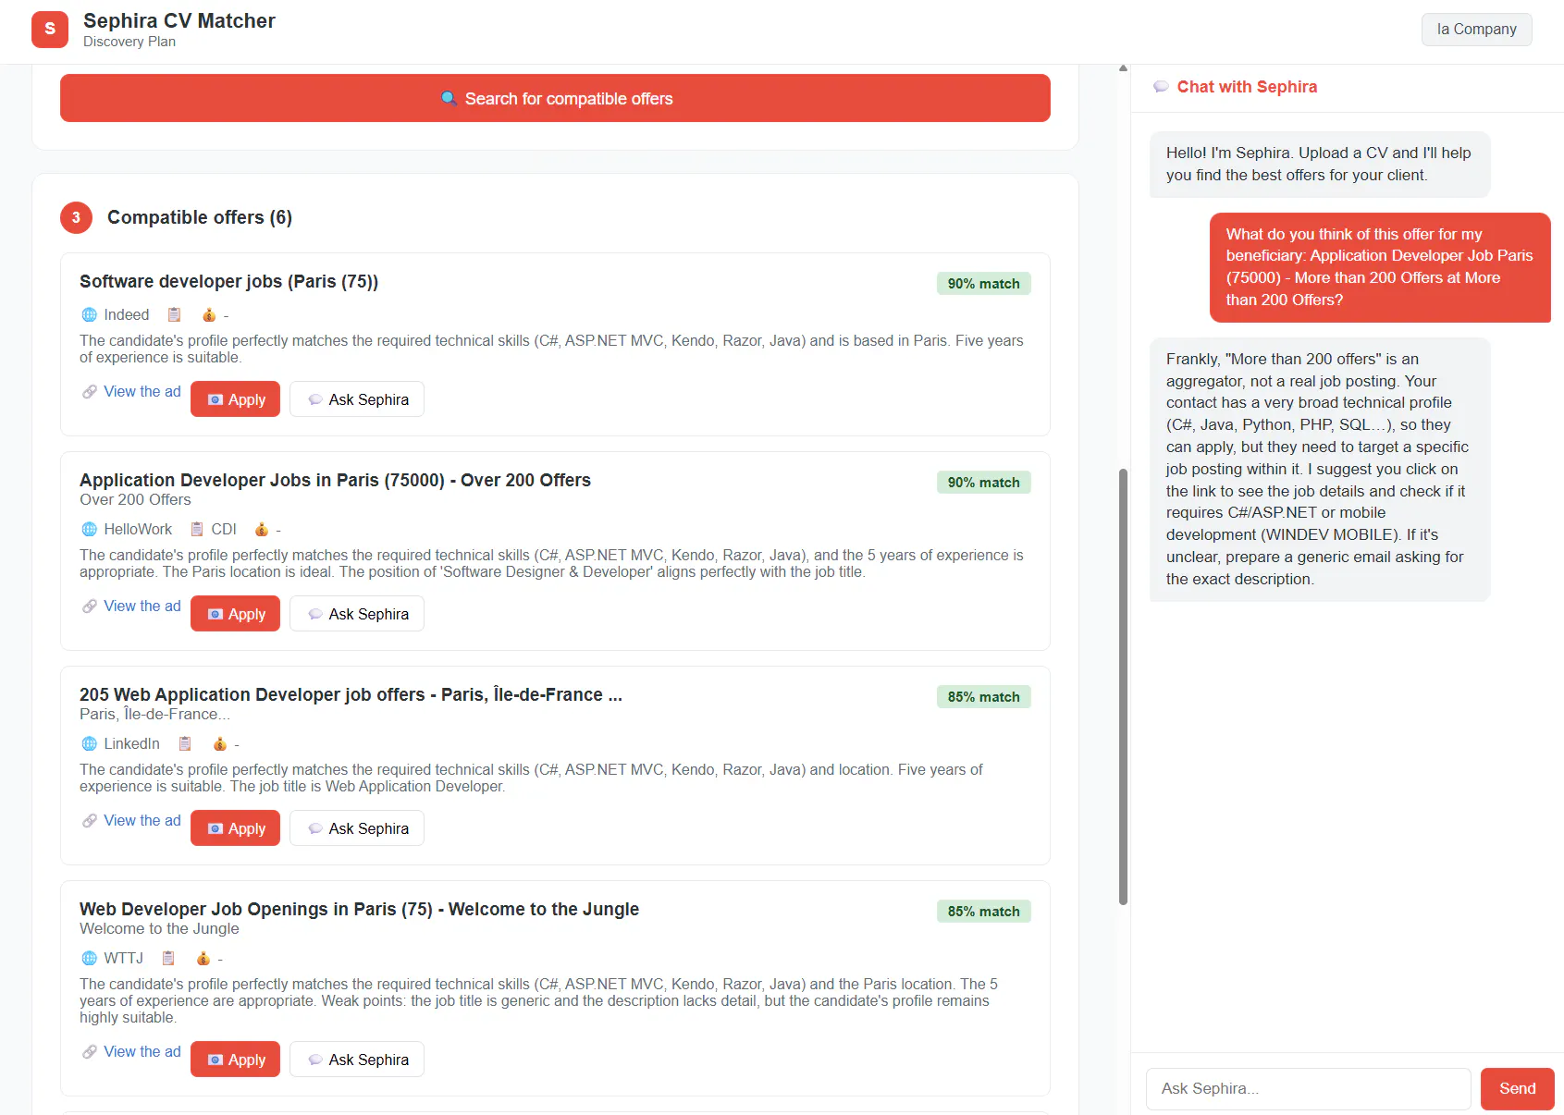View the ad for 205 Web Application Developer offers
This screenshot has width=1564, height=1115.
(x=142, y=821)
